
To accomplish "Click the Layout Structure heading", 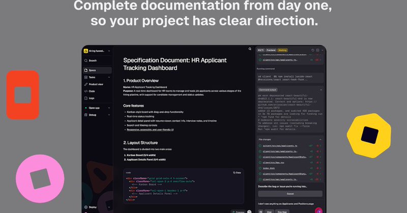I will 140,143.
